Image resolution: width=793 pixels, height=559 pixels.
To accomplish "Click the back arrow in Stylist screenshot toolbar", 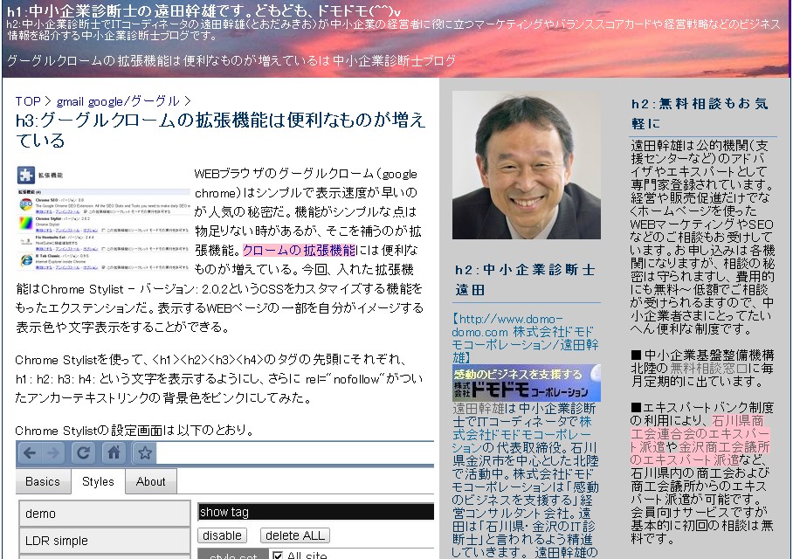I will tap(30, 452).
